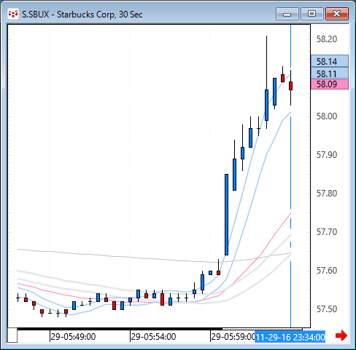
Task: Click the 29-05:49:00 time axis label
Action: [73, 337]
